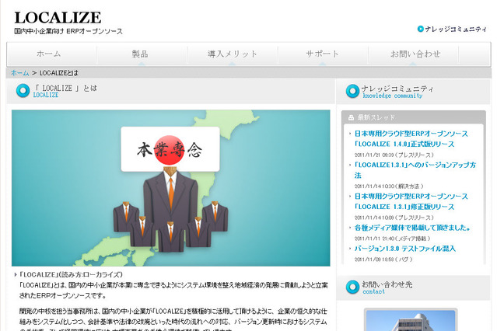497x331 pixels.
Task: Click the circle icon beside お問い合わせ先 heading
Action: [352, 287]
